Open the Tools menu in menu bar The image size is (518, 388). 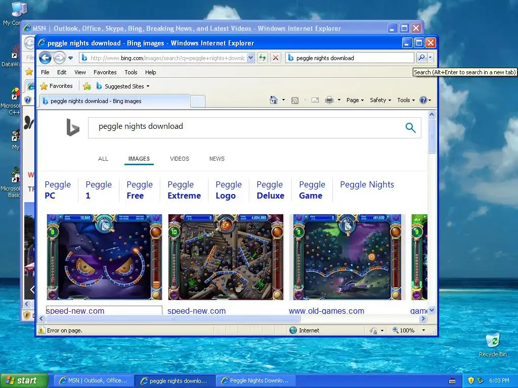point(131,72)
